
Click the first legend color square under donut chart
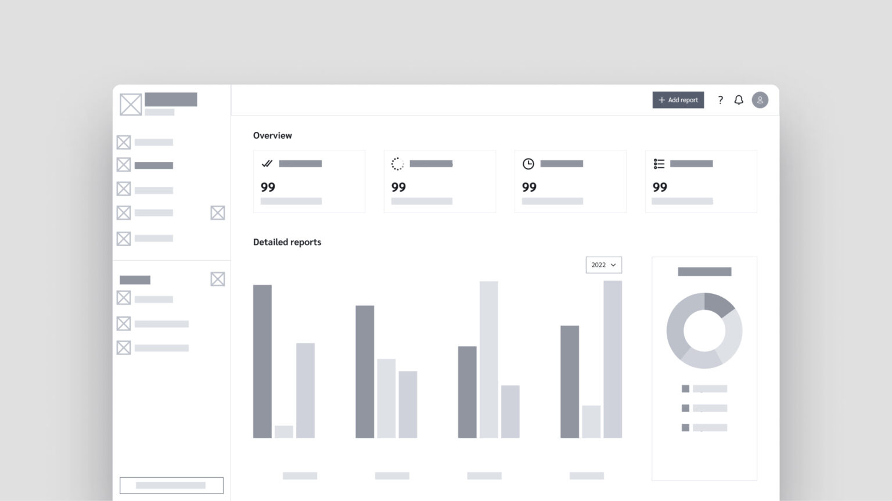click(x=685, y=388)
